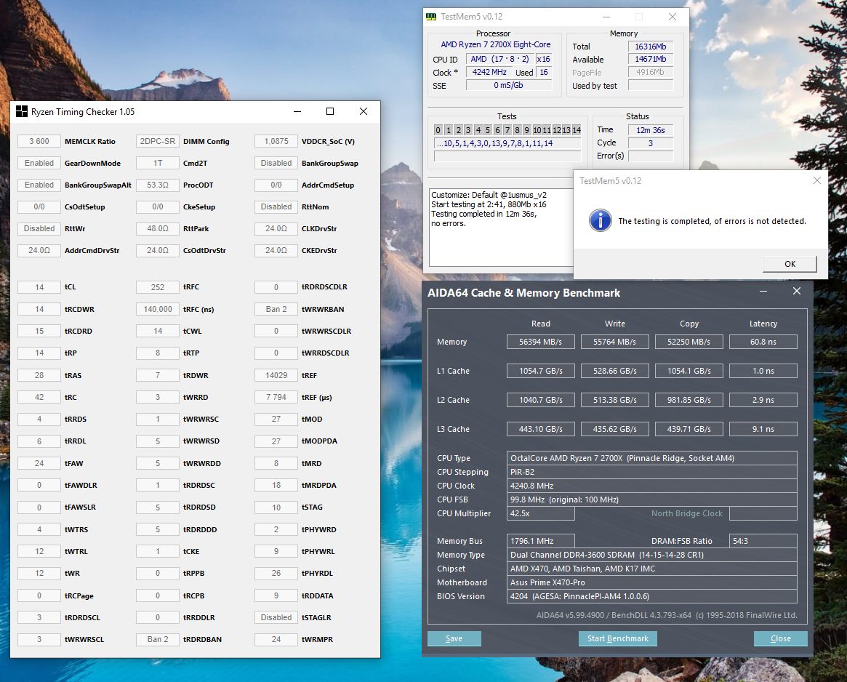847x682 pixels.
Task: Maximize the Ryzen Timing Checker window
Action: point(330,111)
